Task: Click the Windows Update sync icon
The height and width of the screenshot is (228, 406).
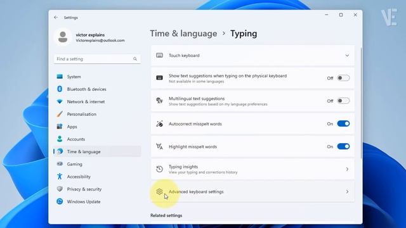Action: pyautogui.click(x=60, y=201)
